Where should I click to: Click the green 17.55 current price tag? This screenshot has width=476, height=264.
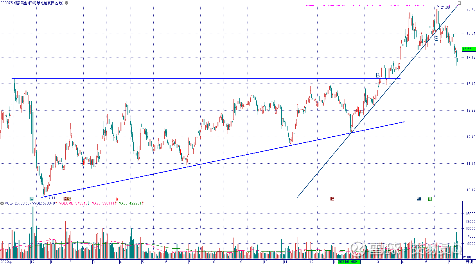click(x=468, y=49)
